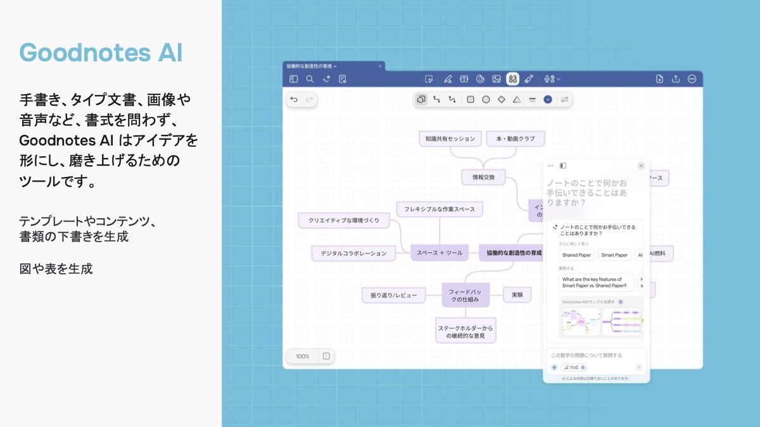Pick the diamond shape tool

tap(502, 99)
